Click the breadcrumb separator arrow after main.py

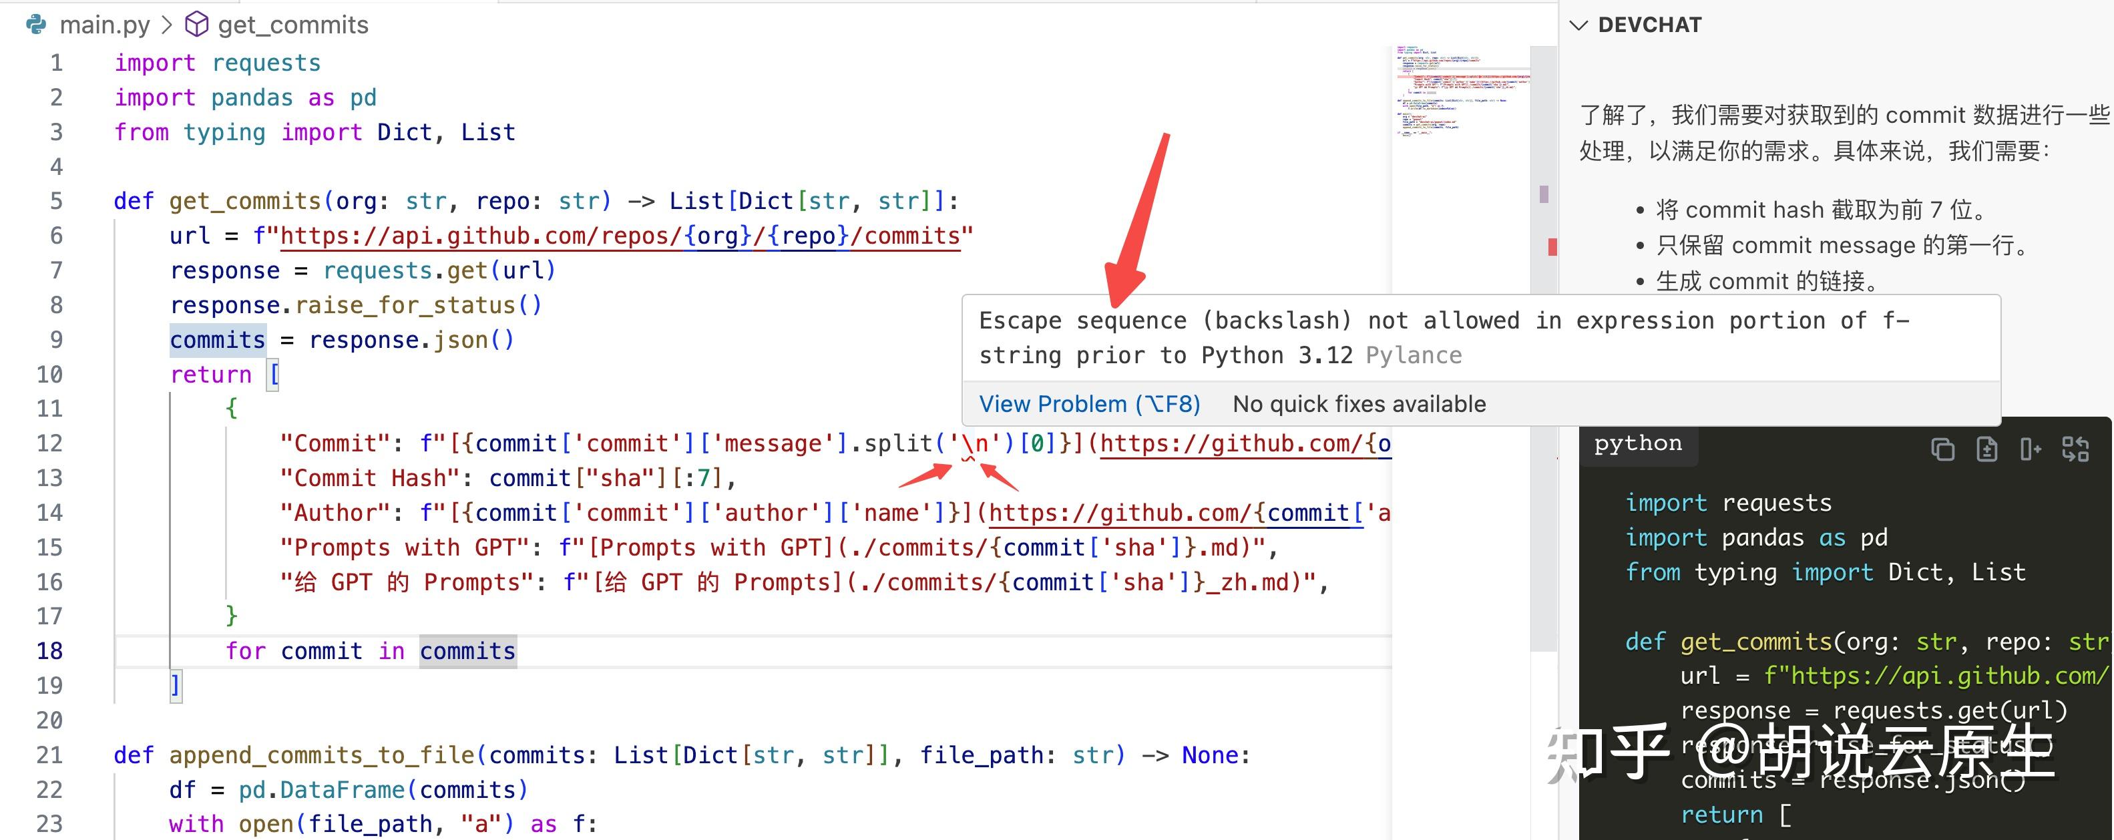tap(168, 25)
